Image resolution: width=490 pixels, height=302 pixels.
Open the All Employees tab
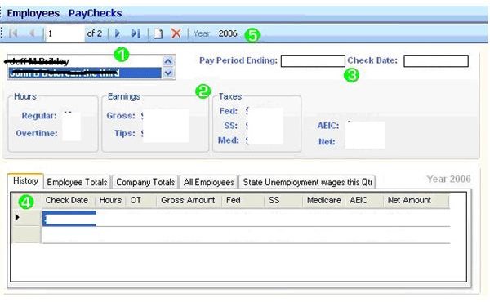[209, 182]
